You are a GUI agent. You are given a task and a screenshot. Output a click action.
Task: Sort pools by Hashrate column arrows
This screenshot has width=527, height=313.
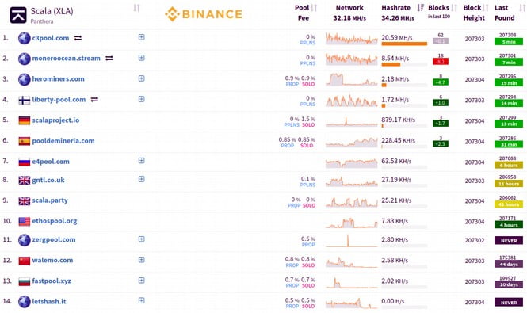tap(420, 7)
